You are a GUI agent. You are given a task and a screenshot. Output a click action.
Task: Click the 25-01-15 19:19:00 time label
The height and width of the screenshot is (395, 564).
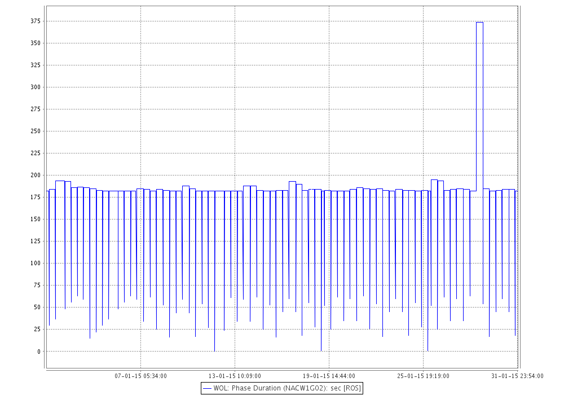tap(423, 376)
